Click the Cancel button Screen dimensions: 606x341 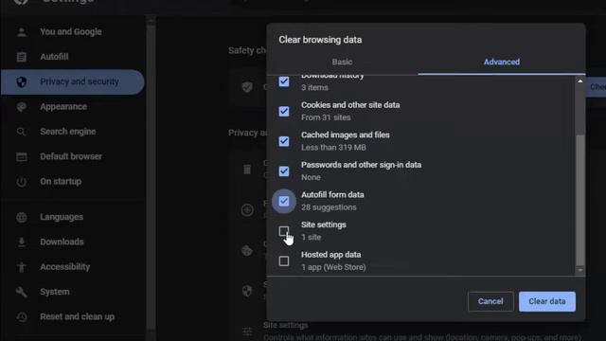click(490, 301)
